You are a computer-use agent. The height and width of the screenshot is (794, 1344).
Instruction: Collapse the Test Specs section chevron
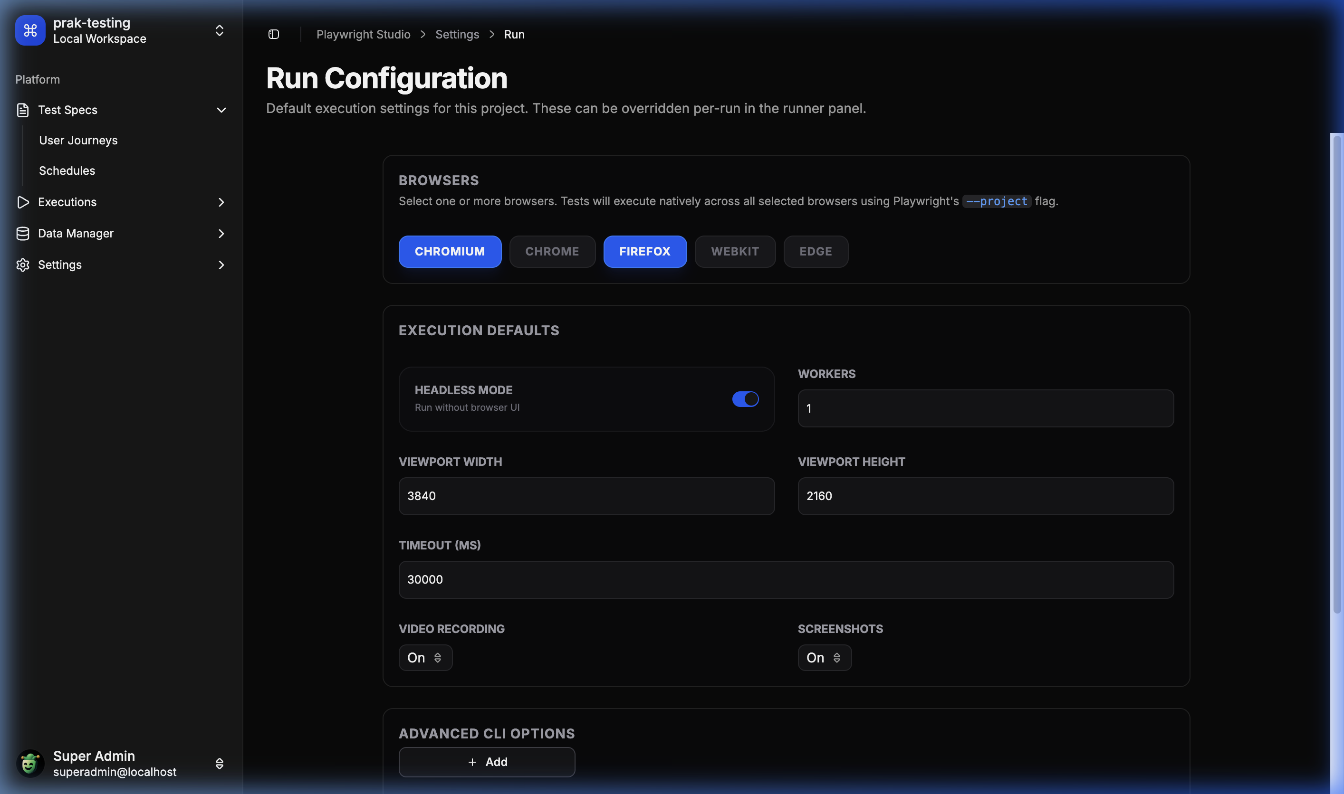click(x=221, y=110)
